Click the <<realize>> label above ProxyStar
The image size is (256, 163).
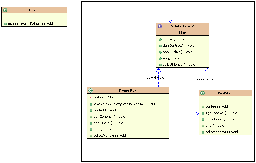point(155,78)
